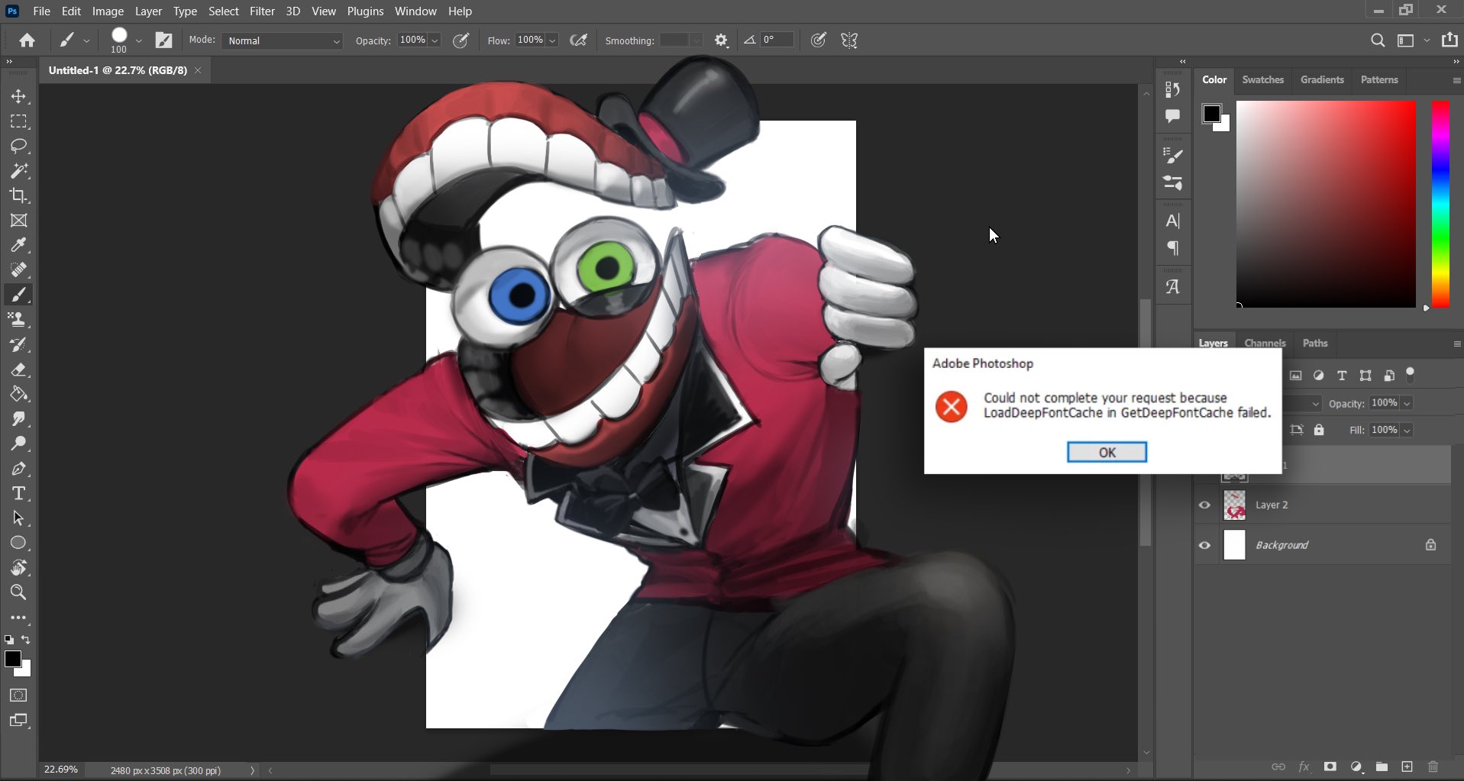Expand the layer Opacity dropdown
The width and height of the screenshot is (1464, 781).
pyautogui.click(x=1407, y=403)
